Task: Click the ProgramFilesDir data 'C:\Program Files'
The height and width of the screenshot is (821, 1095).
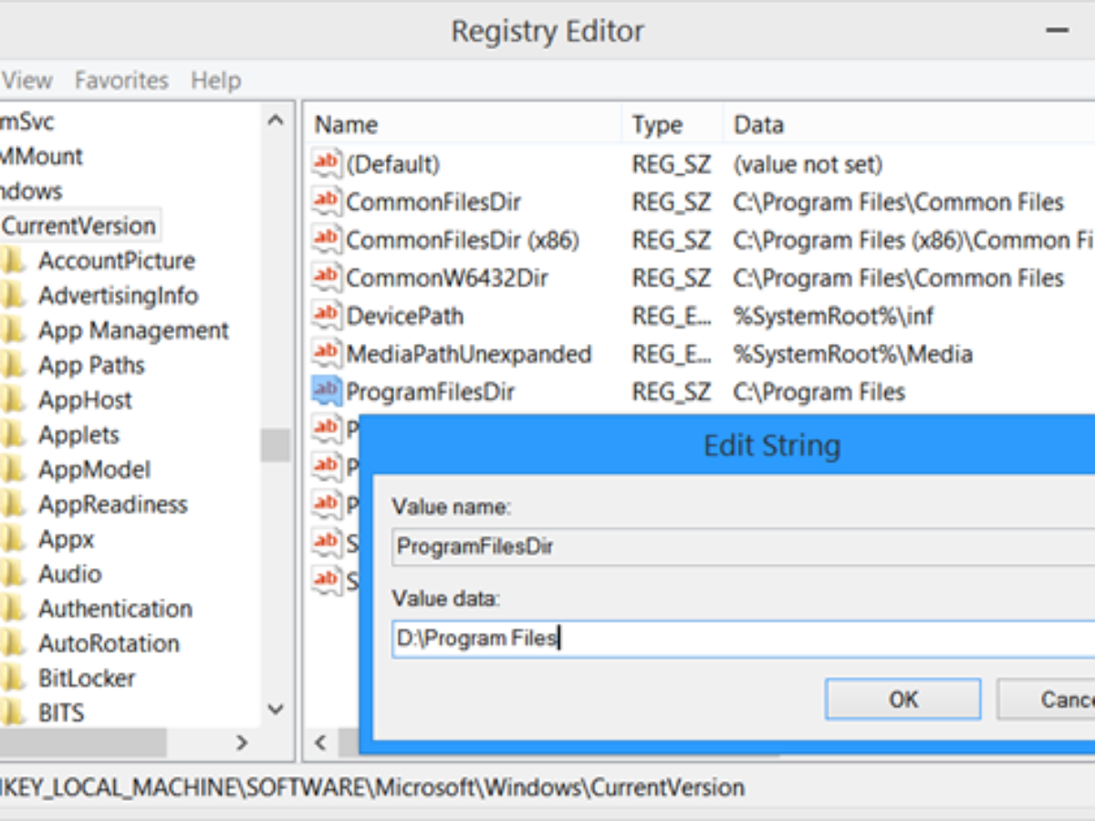Action: 819,391
